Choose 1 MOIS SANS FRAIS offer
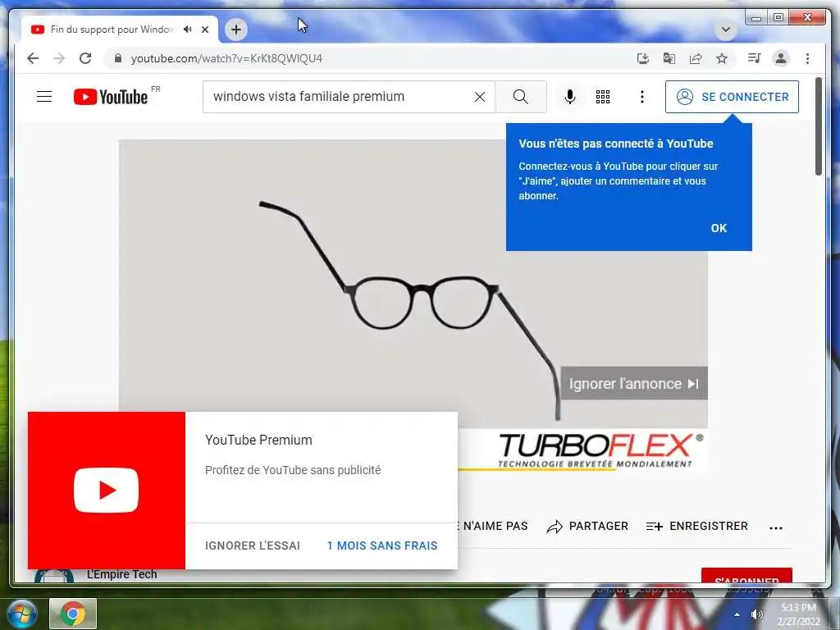The image size is (840, 630). coord(382,546)
